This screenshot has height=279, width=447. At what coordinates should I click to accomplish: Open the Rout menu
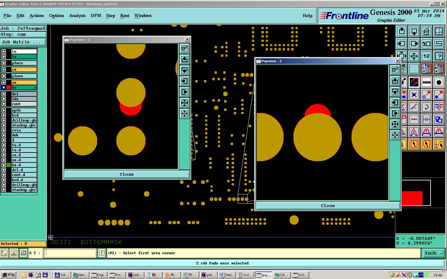(125, 15)
